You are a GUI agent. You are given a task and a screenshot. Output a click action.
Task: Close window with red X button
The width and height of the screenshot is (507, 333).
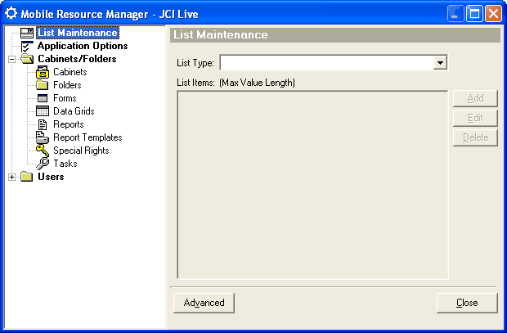[x=493, y=14]
